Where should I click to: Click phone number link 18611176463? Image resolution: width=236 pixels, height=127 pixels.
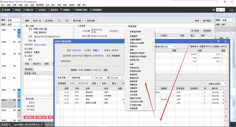coord(40,45)
